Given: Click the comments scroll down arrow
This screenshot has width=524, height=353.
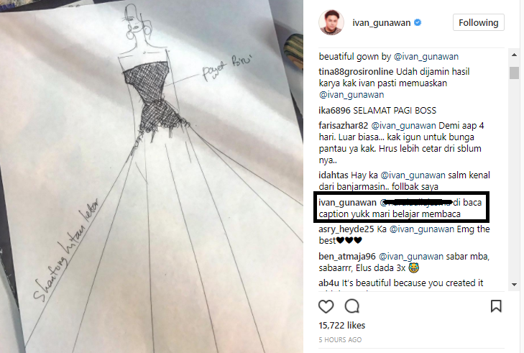Looking at the screenshot, I should [515, 285].
